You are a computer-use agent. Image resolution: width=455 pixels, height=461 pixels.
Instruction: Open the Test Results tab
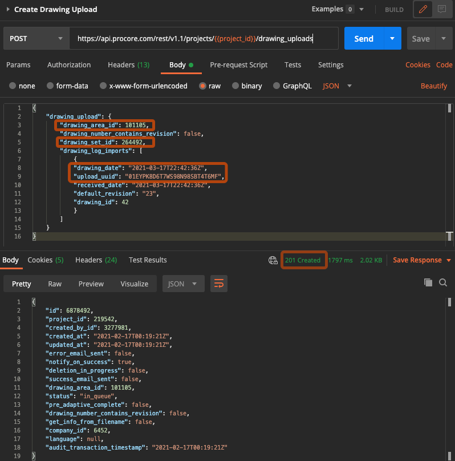(x=148, y=260)
